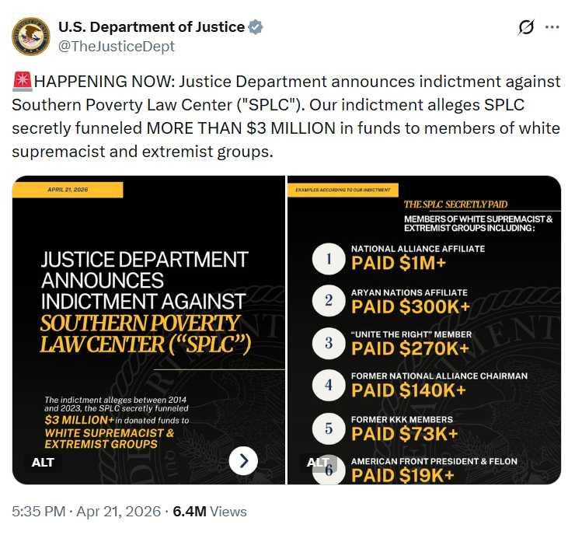The width and height of the screenshot is (575, 535).
Task: Click the red siren emoji in the post
Action: (22, 82)
